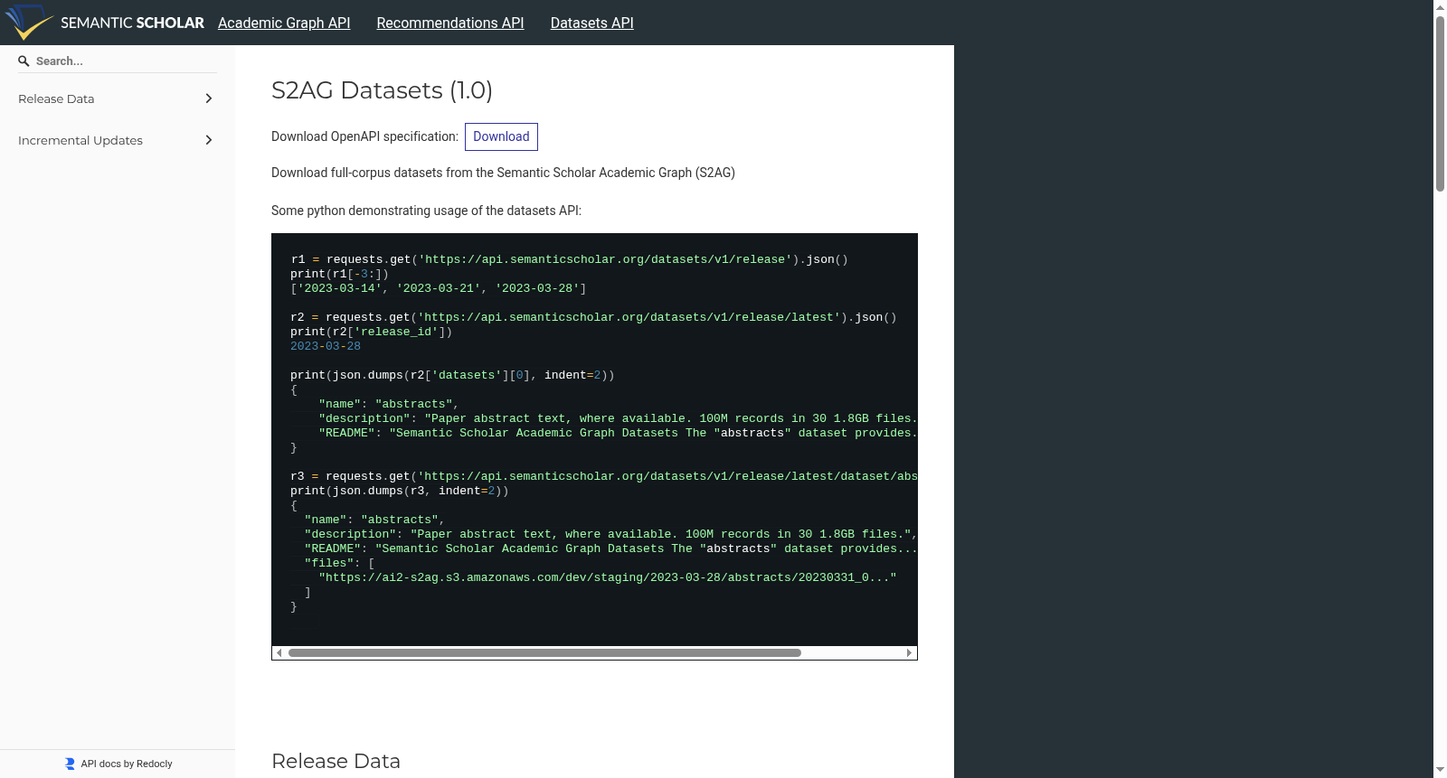Click the print(json.dumps(r3, indent=2)) line
The width and height of the screenshot is (1447, 778).
400,491
